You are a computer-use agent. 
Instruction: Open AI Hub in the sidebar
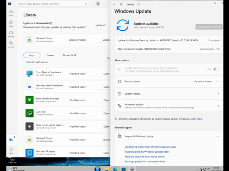pos(11,44)
